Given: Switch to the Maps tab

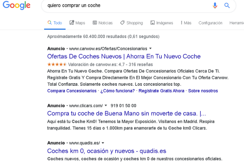Looking at the screenshot, I should [x=77, y=23].
